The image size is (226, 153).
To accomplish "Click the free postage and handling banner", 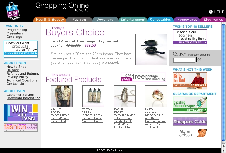I will click(x=143, y=77).
